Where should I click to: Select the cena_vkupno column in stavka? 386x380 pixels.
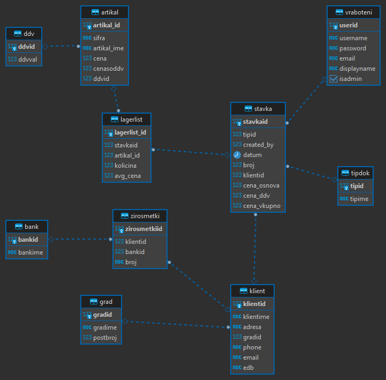point(261,206)
